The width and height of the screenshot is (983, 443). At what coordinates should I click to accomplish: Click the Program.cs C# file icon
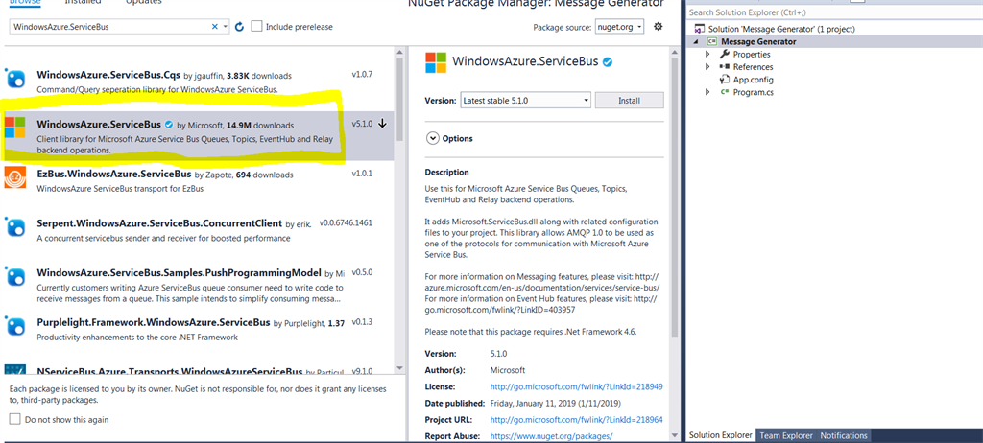[x=724, y=92]
